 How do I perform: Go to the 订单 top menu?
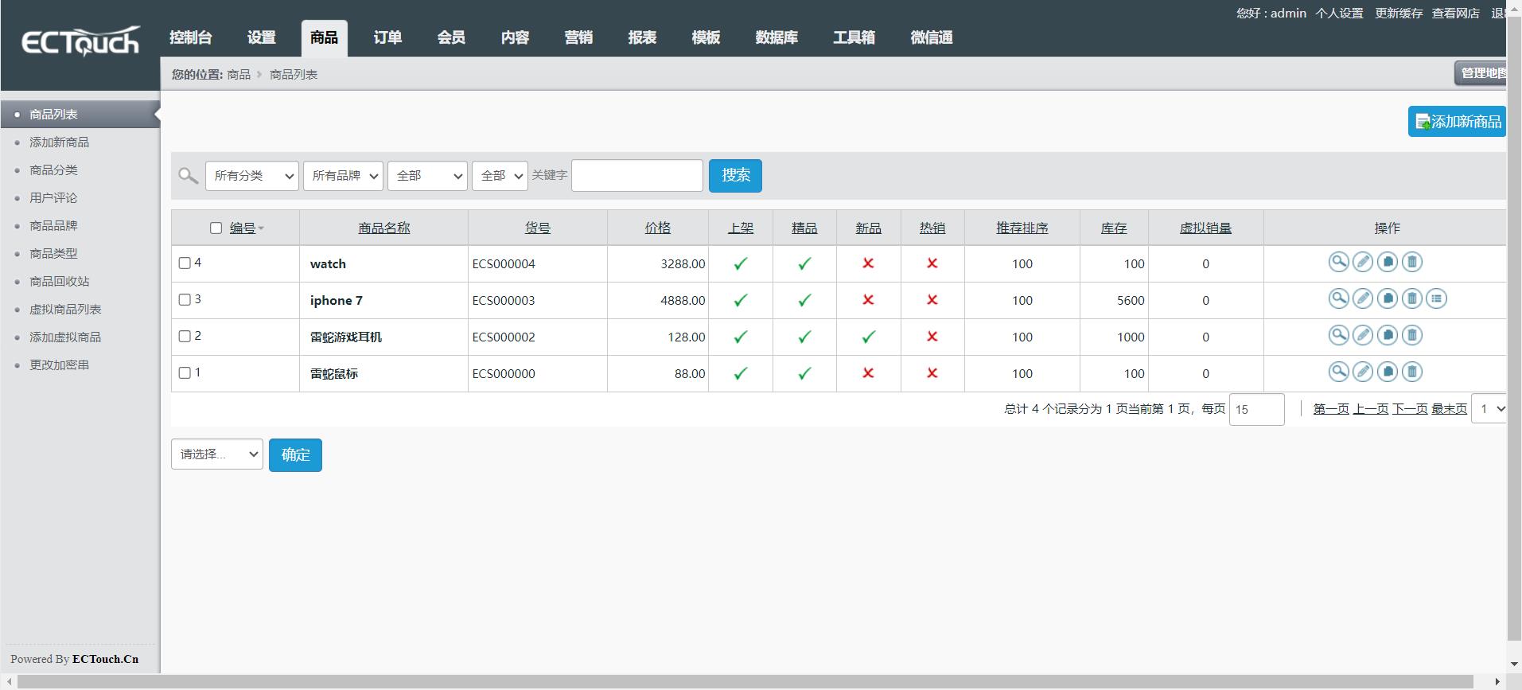coord(387,37)
